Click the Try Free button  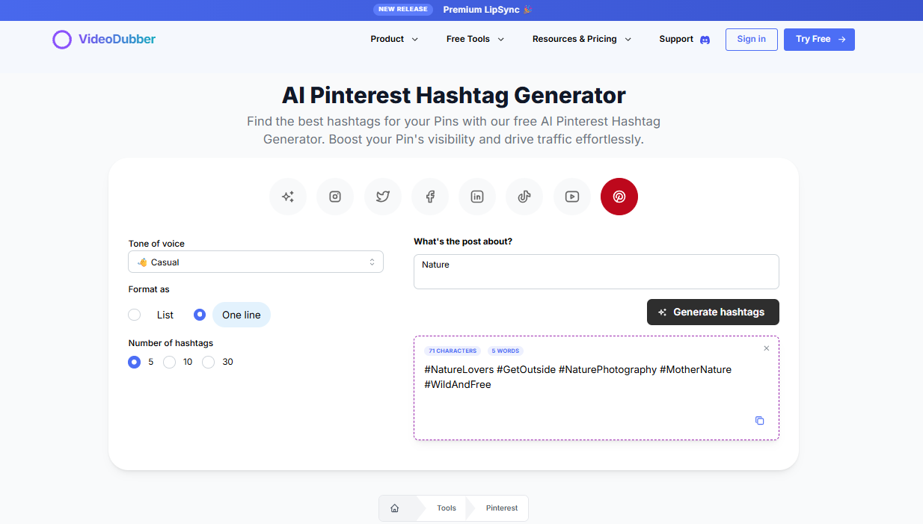pos(819,40)
